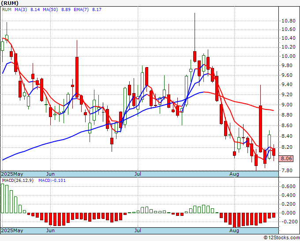Click the 8.14 MA(3) value
The image size is (300, 241).
35,10
